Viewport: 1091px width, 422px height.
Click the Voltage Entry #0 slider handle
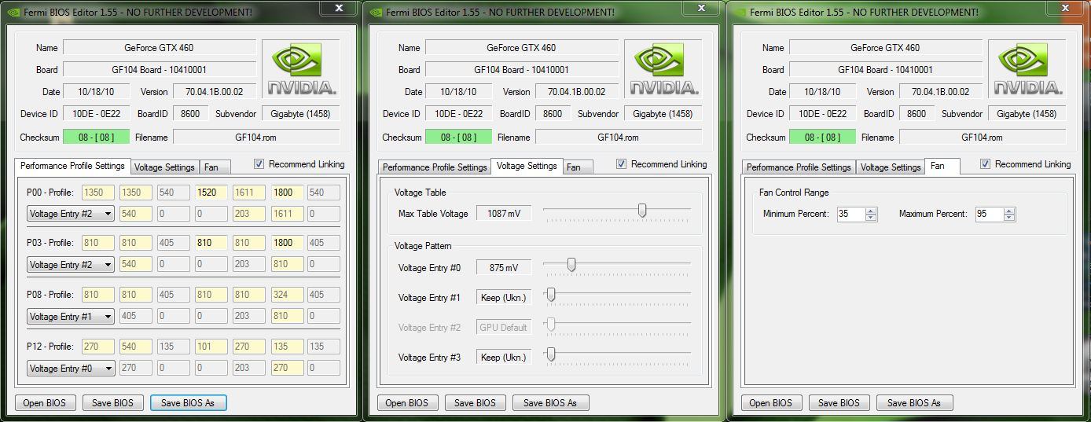(571, 265)
